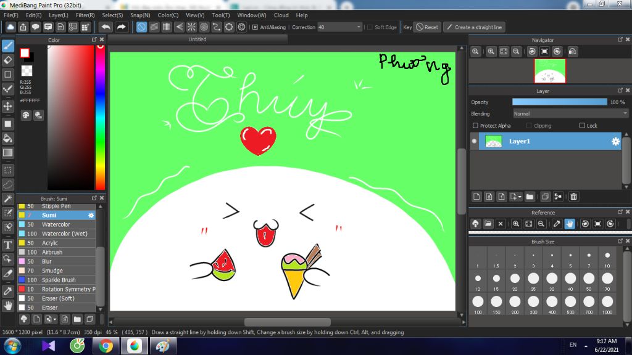Select the Brush tool in left toolbar

coord(7,46)
